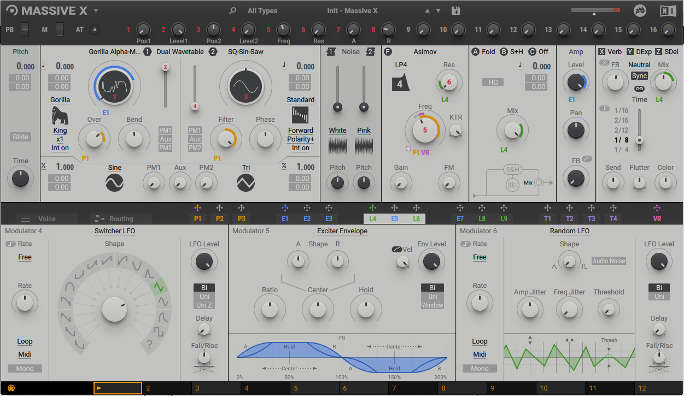Toggle delay Sync on

639,76
